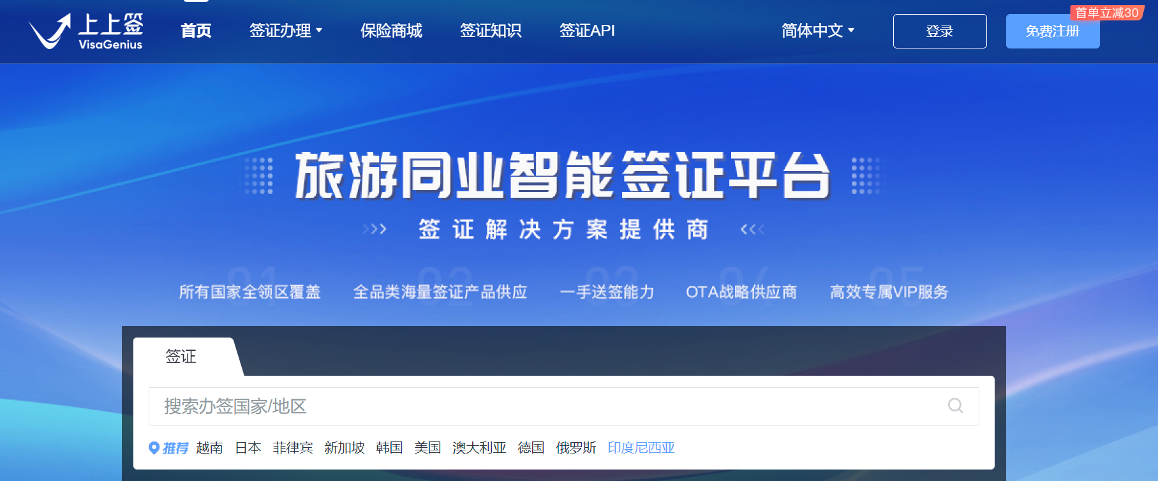Click the 登录 button
The image size is (1158, 481).
pos(940,31)
